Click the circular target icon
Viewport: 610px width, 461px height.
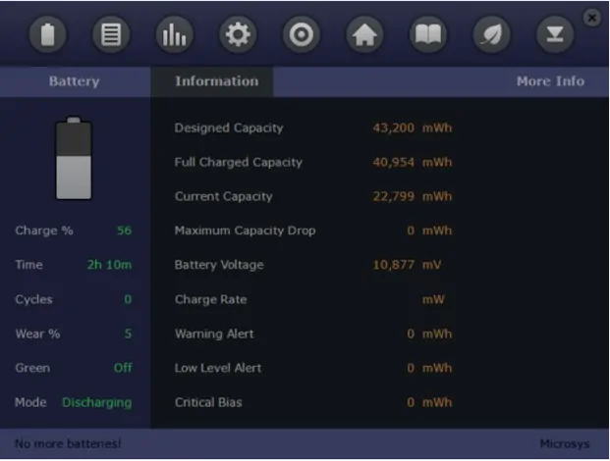pyautogui.click(x=302, y=35)
